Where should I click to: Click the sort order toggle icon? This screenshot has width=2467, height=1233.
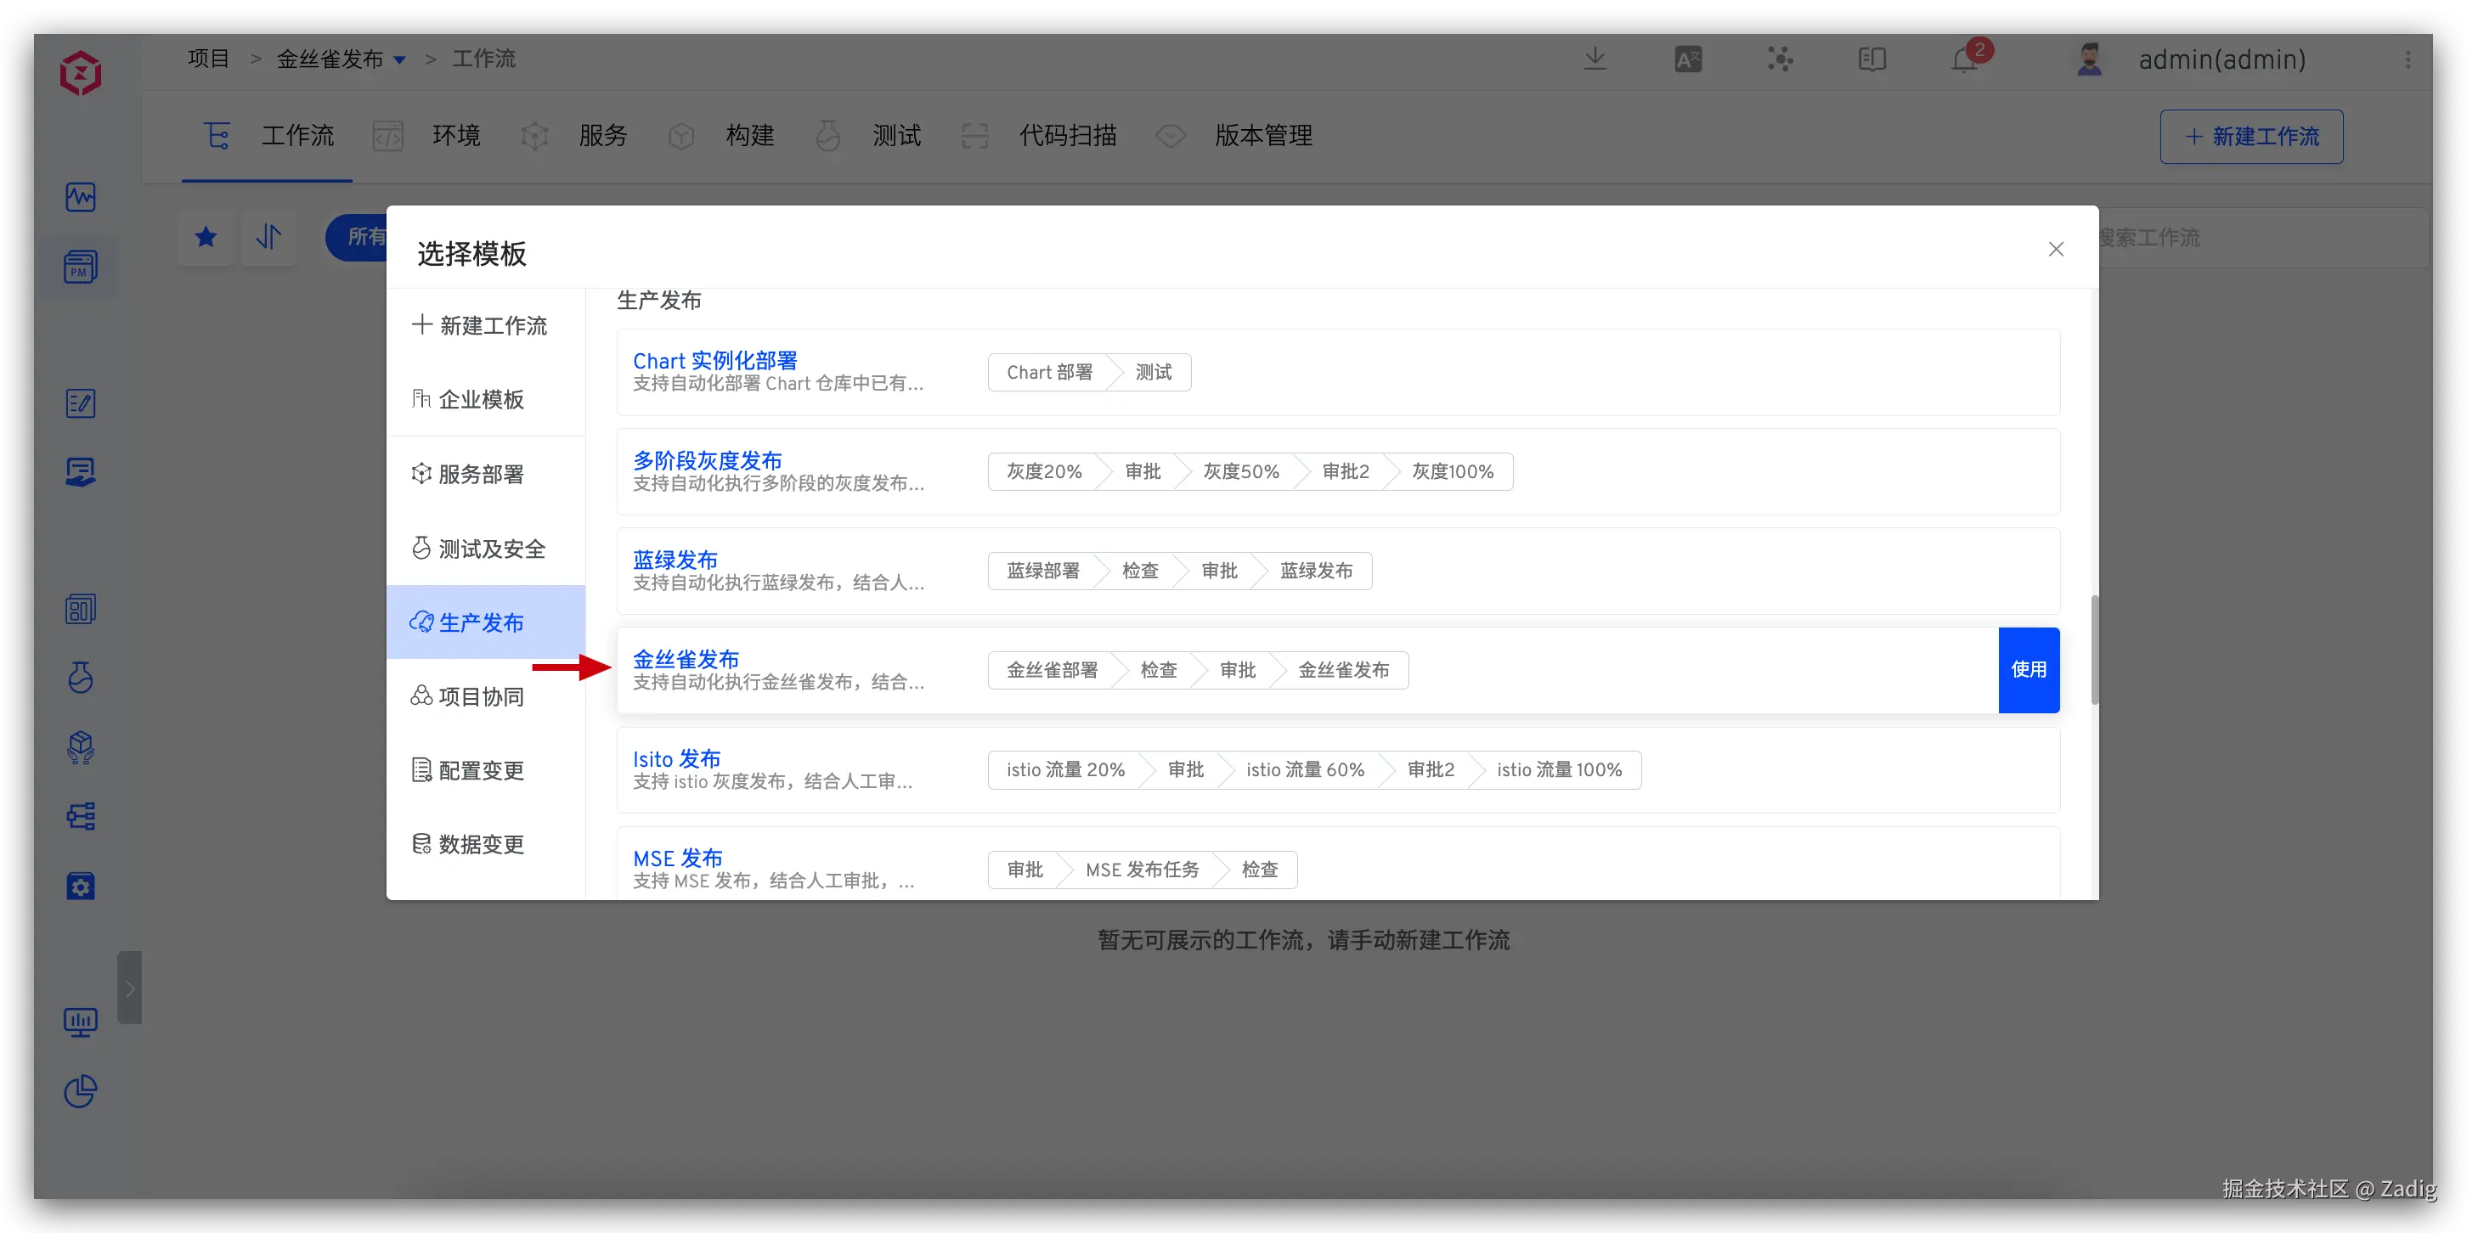pyautogui.click(x=269, y=236)
